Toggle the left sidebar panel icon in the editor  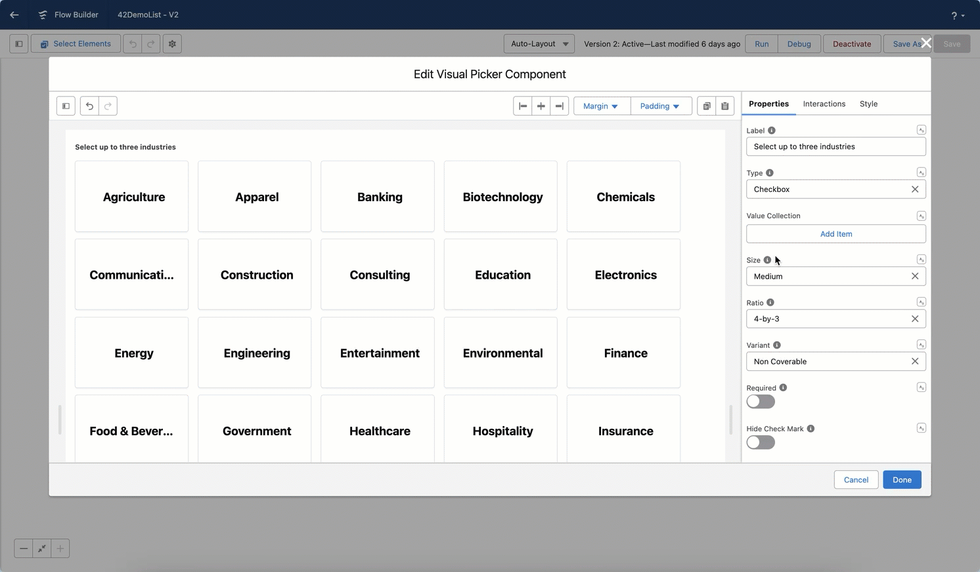pos(66,106)
